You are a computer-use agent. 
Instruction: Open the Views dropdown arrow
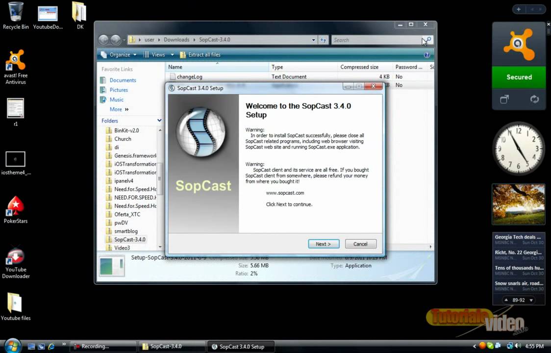172,55
